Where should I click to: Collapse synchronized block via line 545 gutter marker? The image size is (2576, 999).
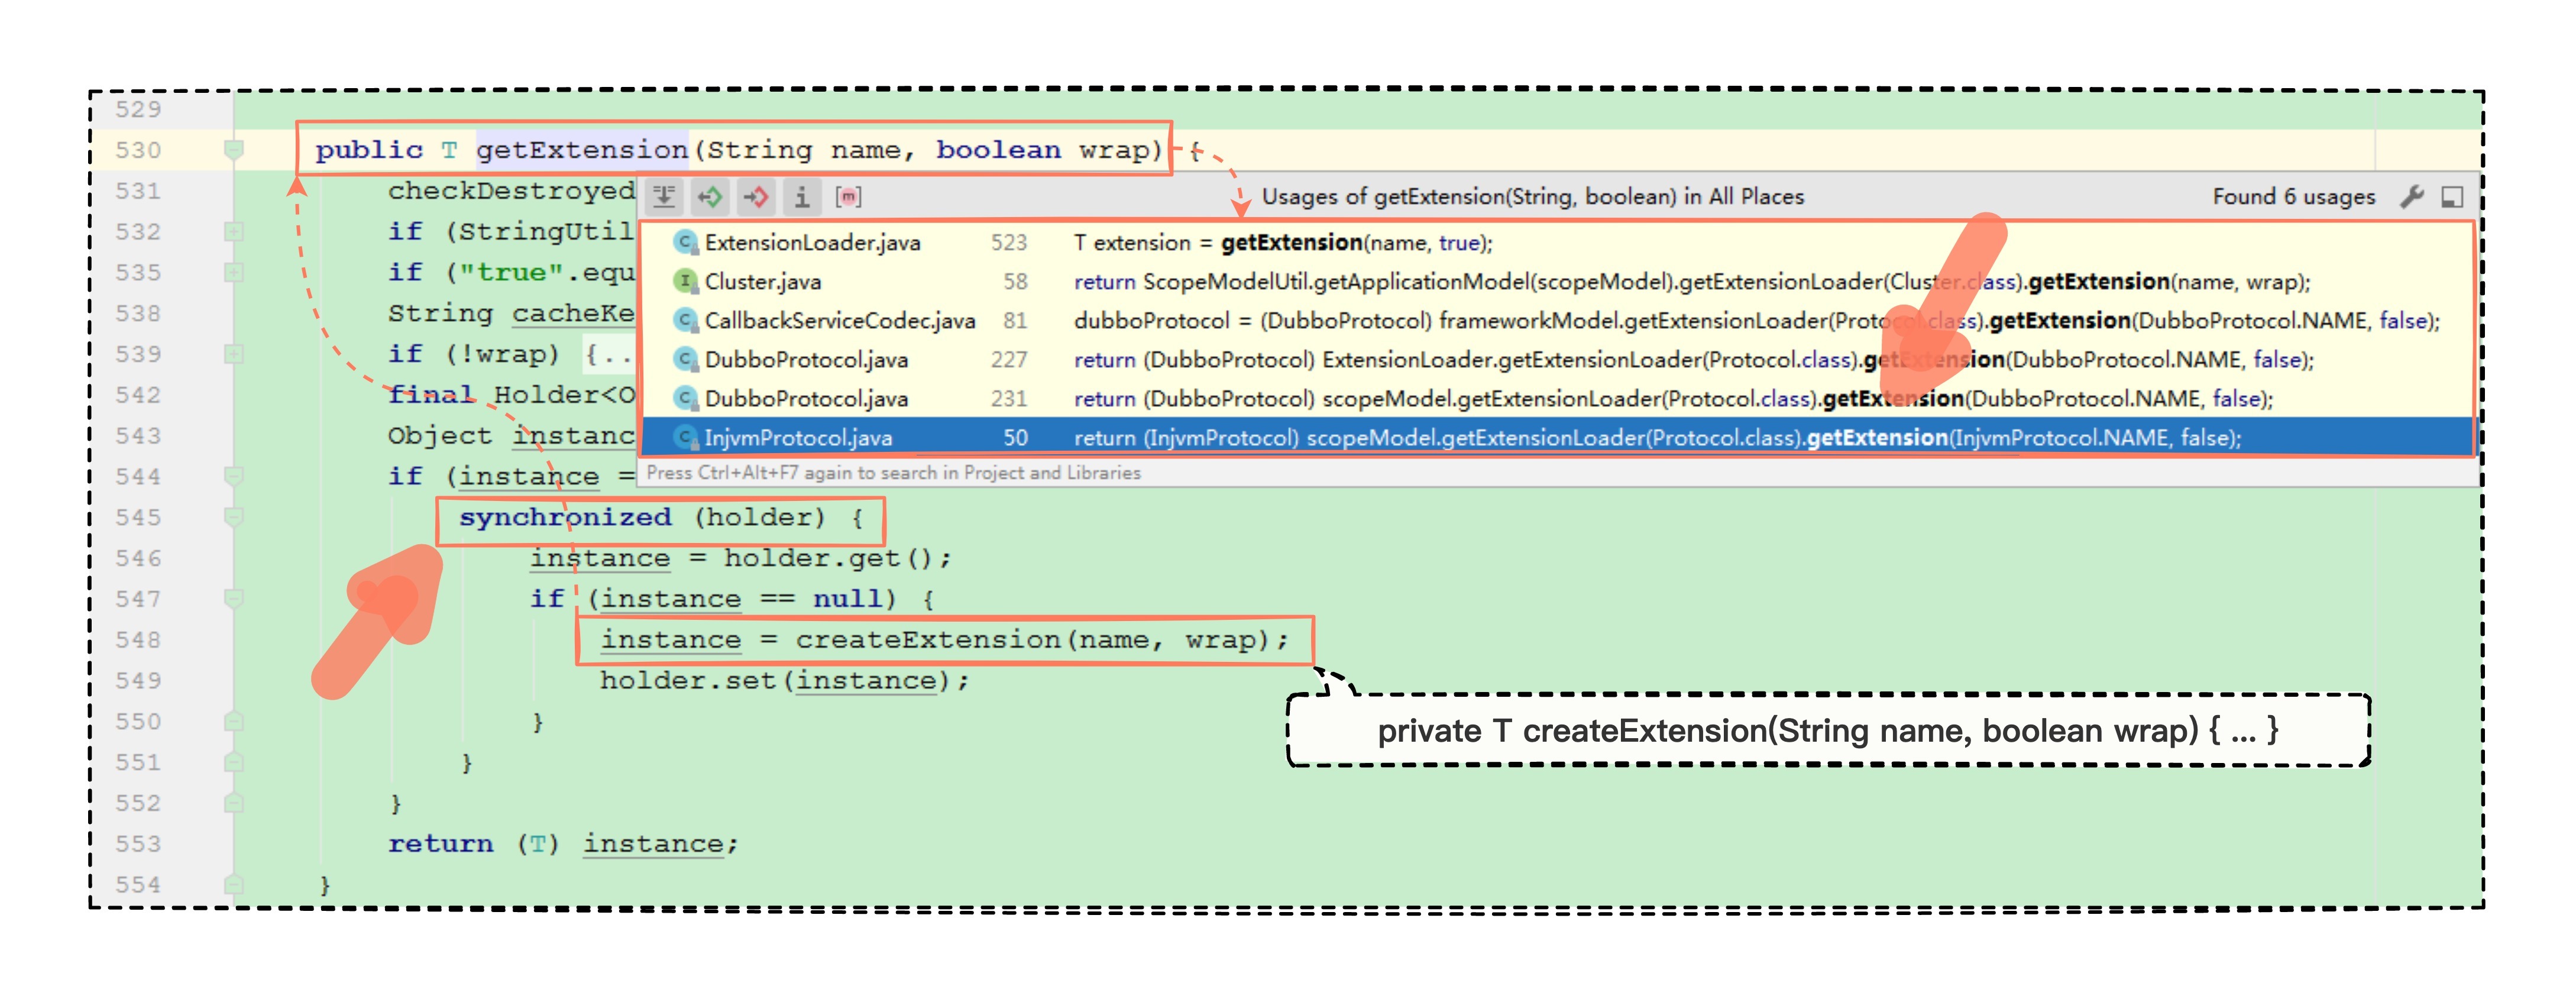pyautogui.click(x=233, y=517)
